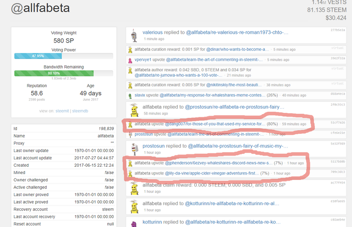Open slavix user link

pos(140,95)
